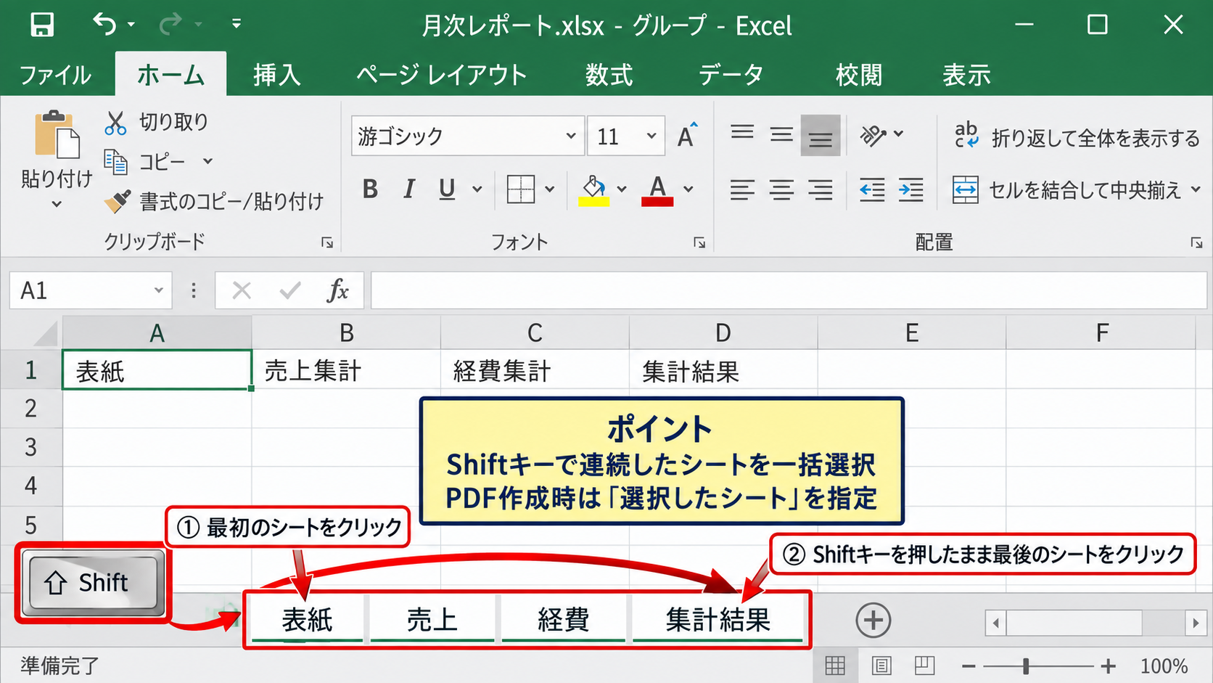Click the Save icon in title bar
The image size is (1213, 683).
click(42, 25)
